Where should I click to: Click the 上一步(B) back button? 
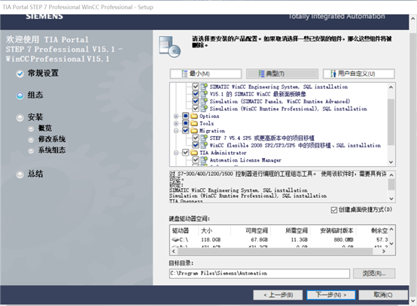point(278,295)
